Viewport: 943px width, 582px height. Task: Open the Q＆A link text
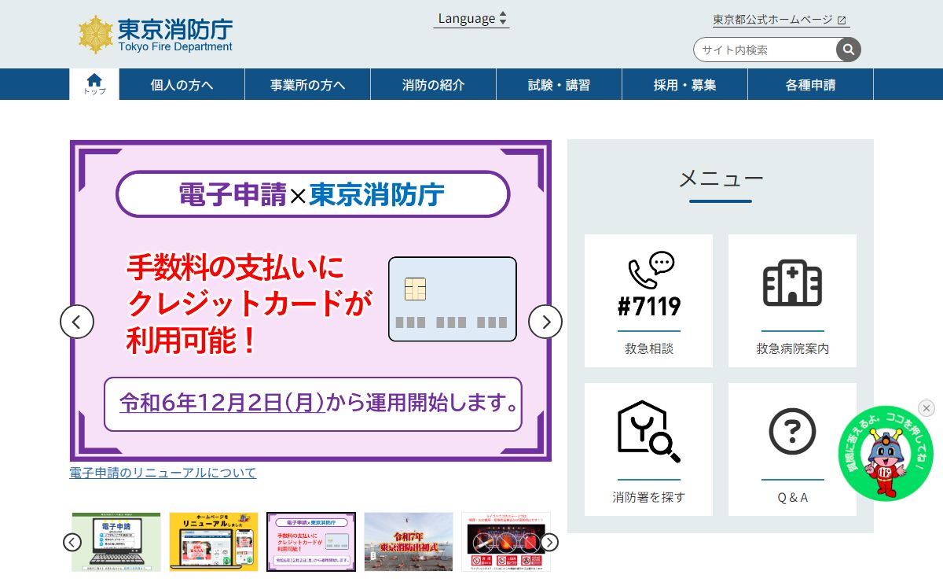pyautogui.click(x=792, y=497)
